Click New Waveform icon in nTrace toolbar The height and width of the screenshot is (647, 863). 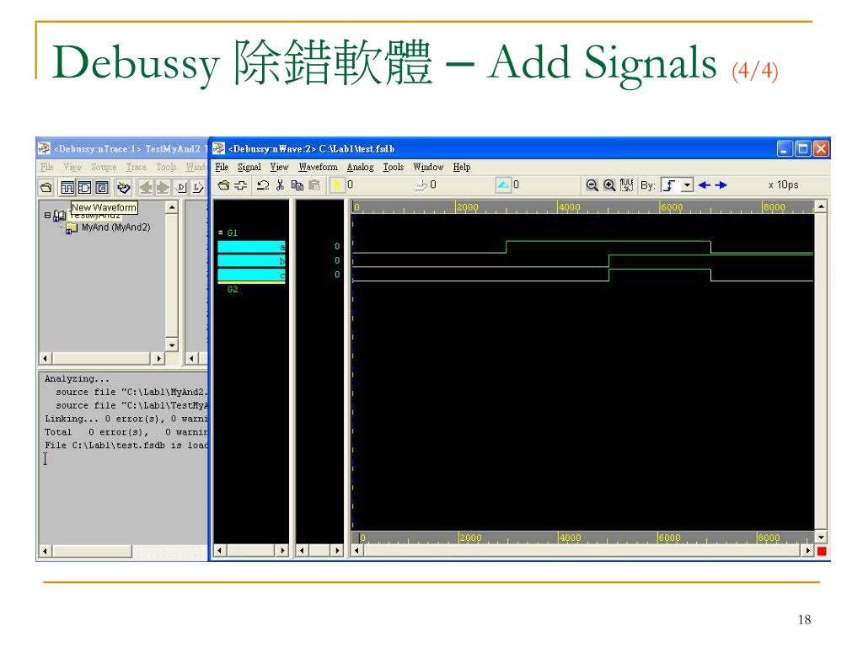pos(67,188)
